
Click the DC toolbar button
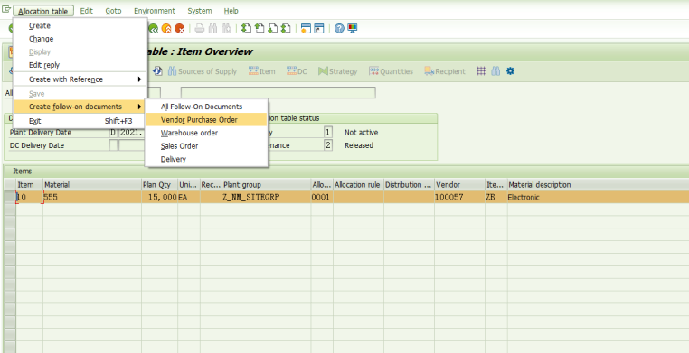[x=297, y=71]
